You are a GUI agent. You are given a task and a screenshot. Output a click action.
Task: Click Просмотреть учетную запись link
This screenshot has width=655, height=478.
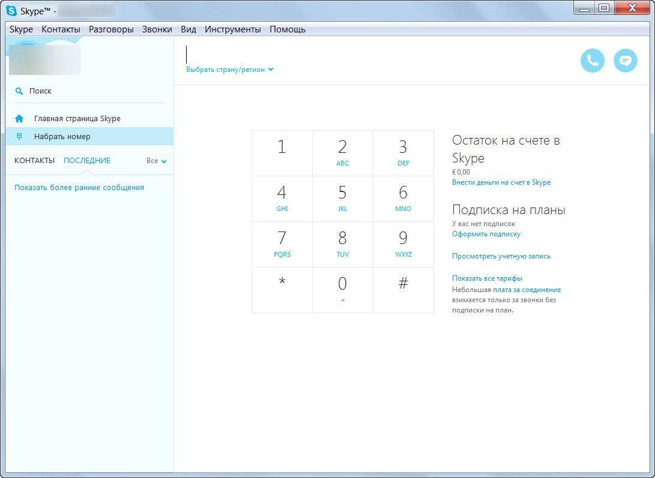click(x=501, y=256)
